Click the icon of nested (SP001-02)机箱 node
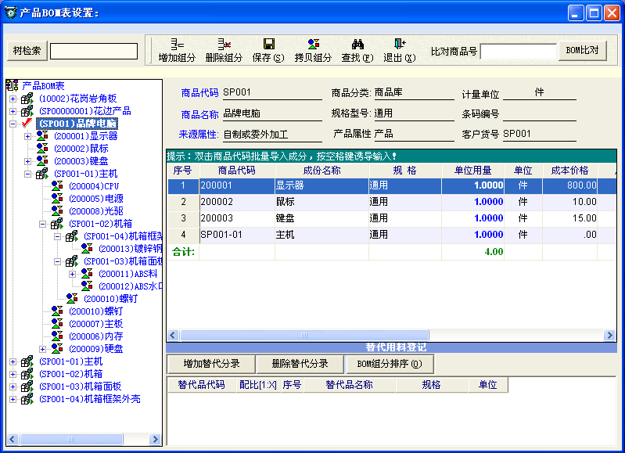625x453 pixels. [57, 223]
